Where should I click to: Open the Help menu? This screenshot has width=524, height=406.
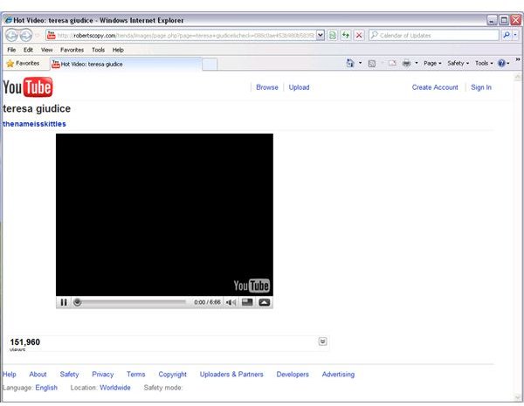(x=118, y=50)
